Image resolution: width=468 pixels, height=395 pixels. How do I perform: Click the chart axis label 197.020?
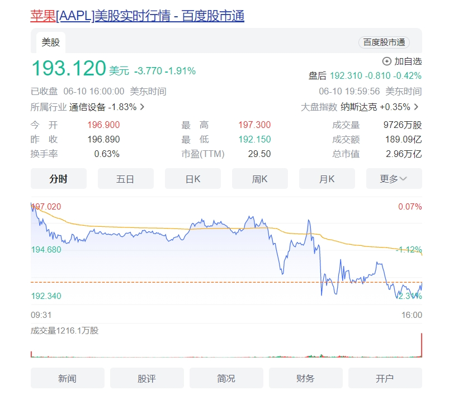pos(46,207)
